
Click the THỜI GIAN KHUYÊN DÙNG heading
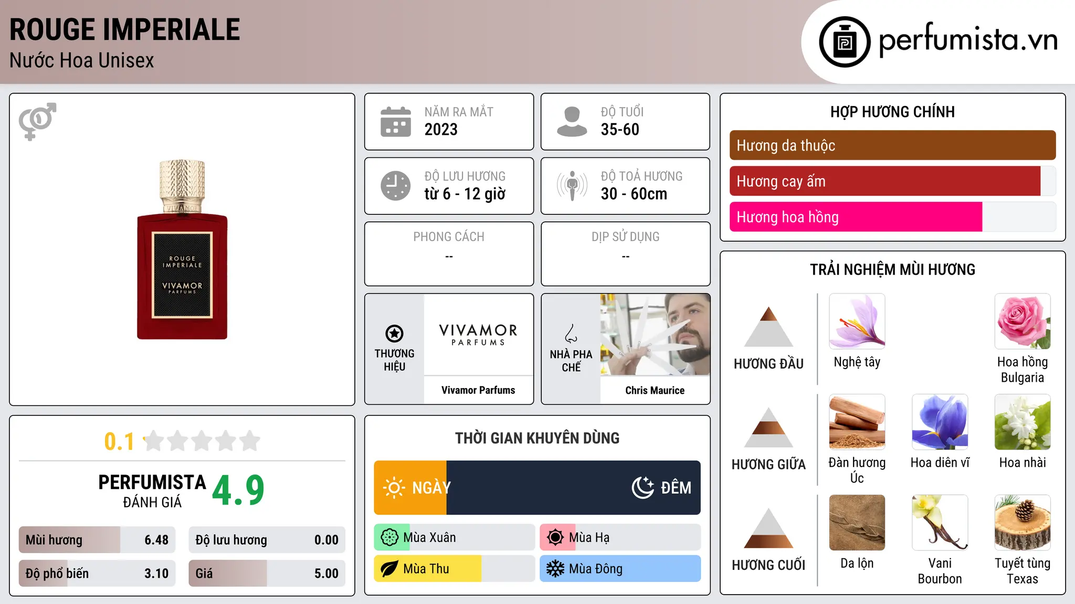tap(537, 438)
